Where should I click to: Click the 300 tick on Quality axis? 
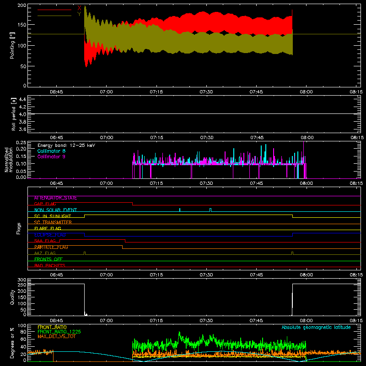(22, 280)
